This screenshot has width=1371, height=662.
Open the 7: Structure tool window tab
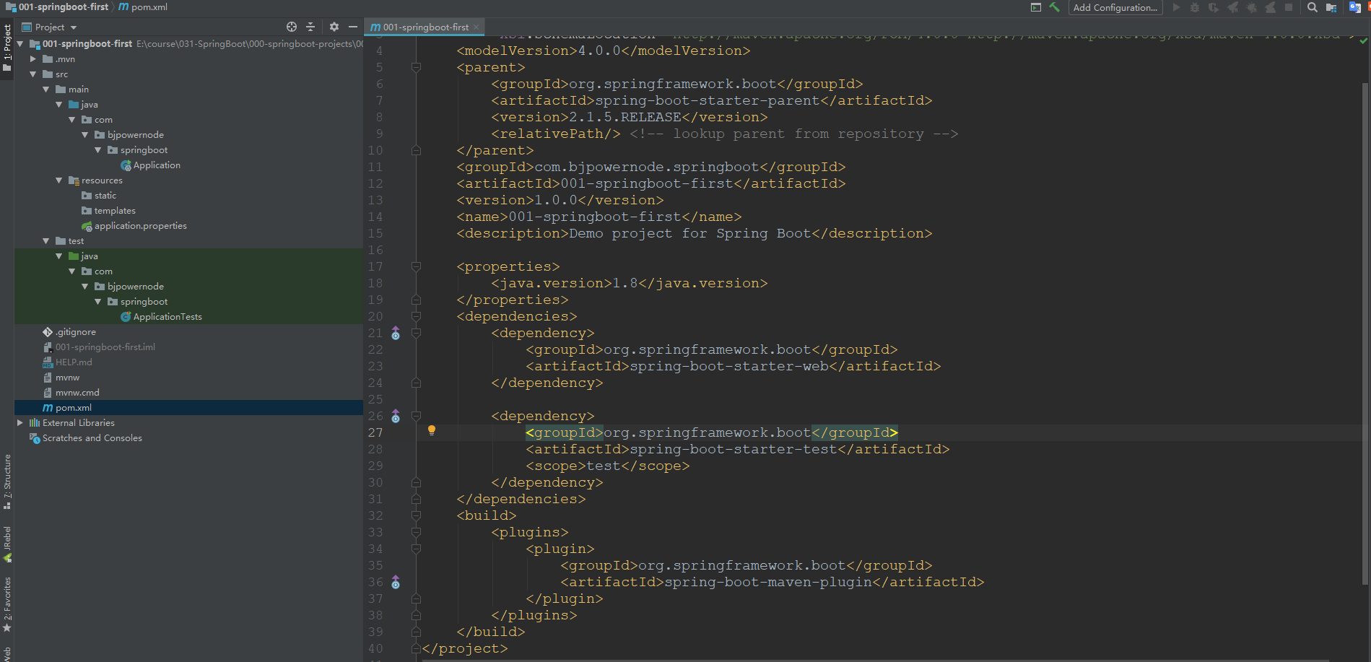click(7, 482)
